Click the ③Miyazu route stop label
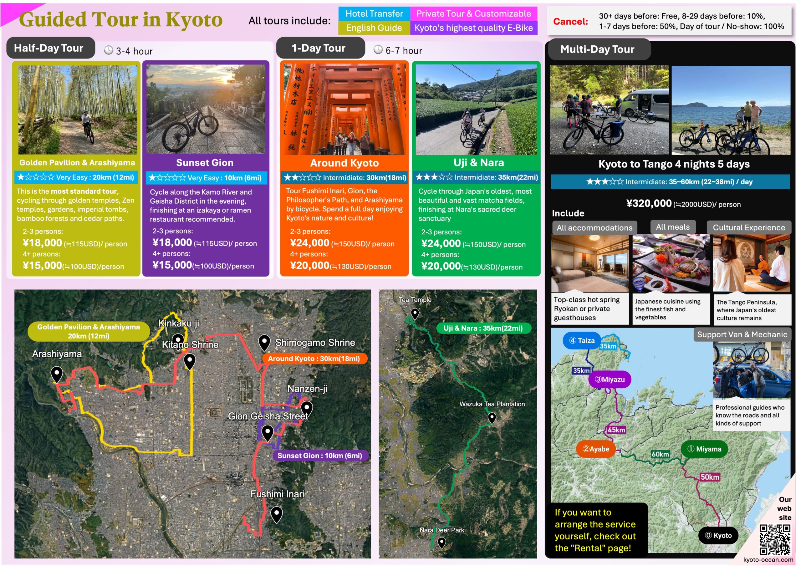The width and height of the screenshot is (801, 571). tap(610, 380)
